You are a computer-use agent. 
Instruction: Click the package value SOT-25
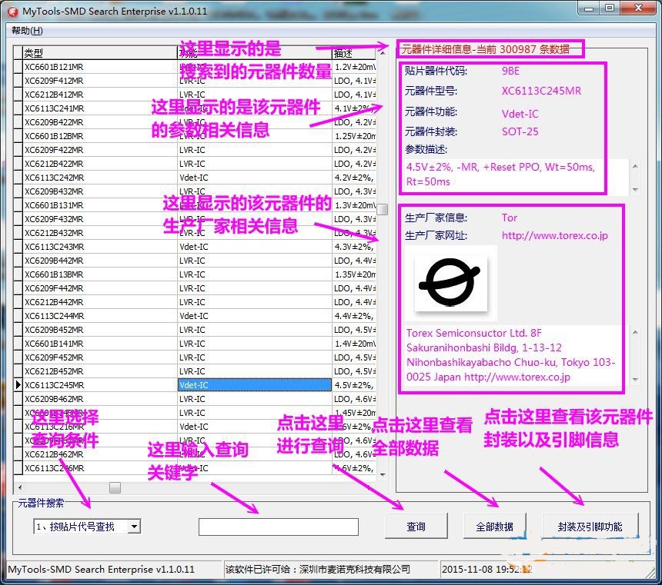(x=520, y=131)
